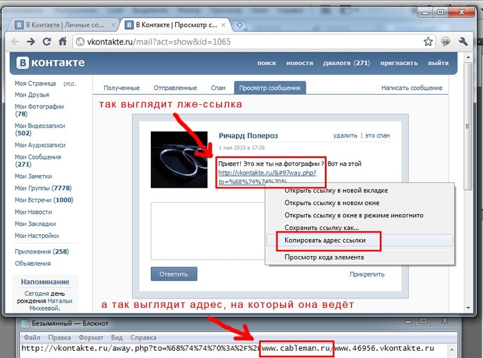Open 'Мои Группы (7778)'
The height and width of the screenshot is (358, 483).
click(43, 188)
